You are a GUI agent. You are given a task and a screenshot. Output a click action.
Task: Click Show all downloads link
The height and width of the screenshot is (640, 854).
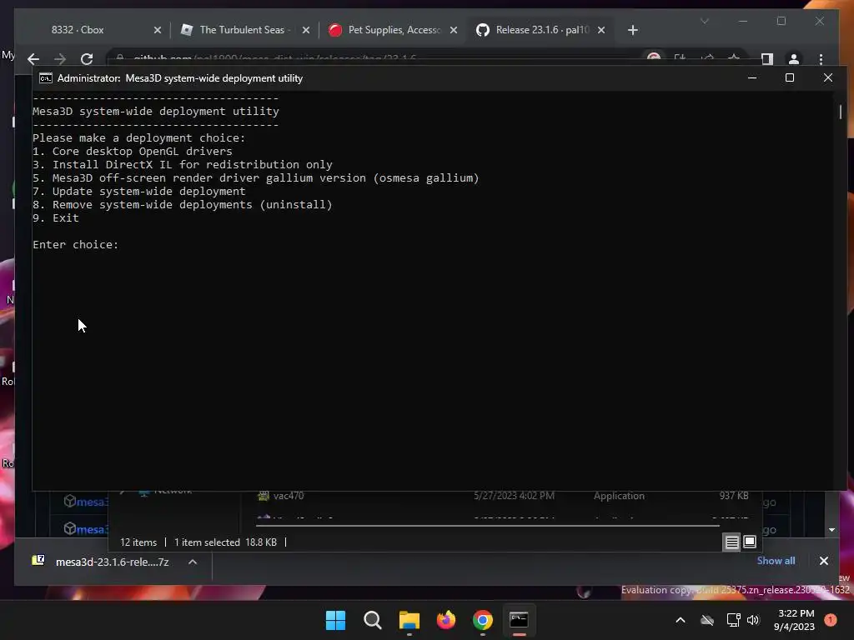776,561
